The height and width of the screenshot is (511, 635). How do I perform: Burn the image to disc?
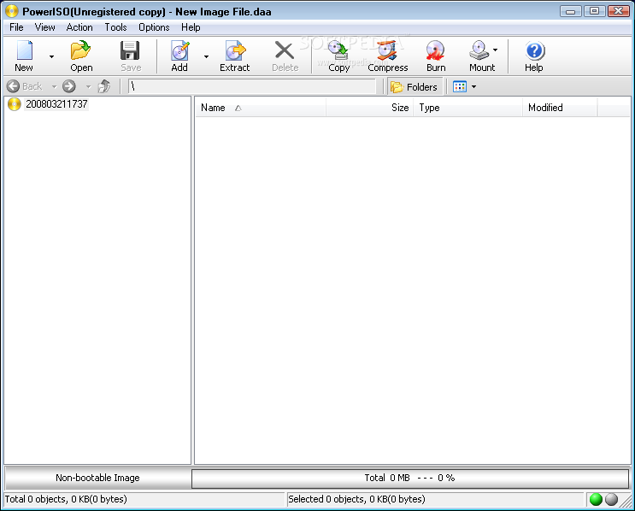[436, 56]
